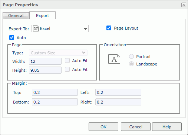This screenshot has width=188, height=135.
Task: Open the page Type dropdown
Action: click(58, 53)
